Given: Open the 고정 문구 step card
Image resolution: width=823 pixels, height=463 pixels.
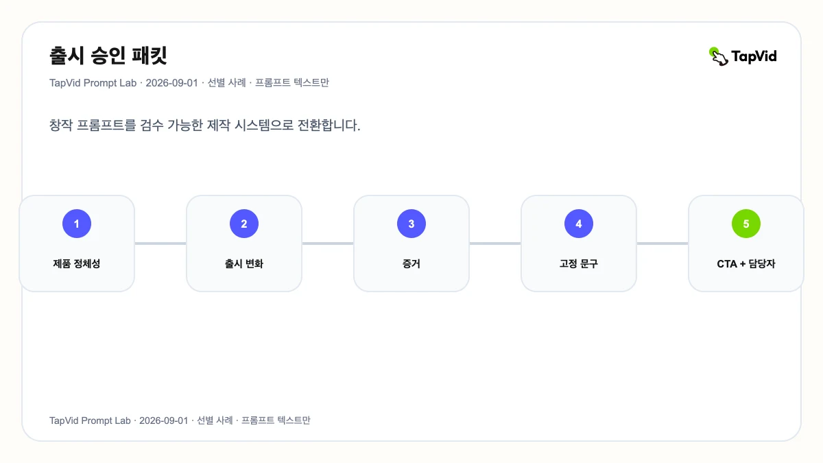Looking at the screenshot, I should 579,244.
